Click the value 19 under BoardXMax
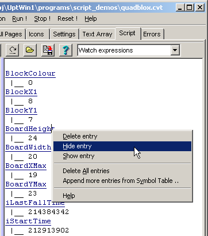The width and height of the screenshot is (208, 236). (x=33, y=175)
